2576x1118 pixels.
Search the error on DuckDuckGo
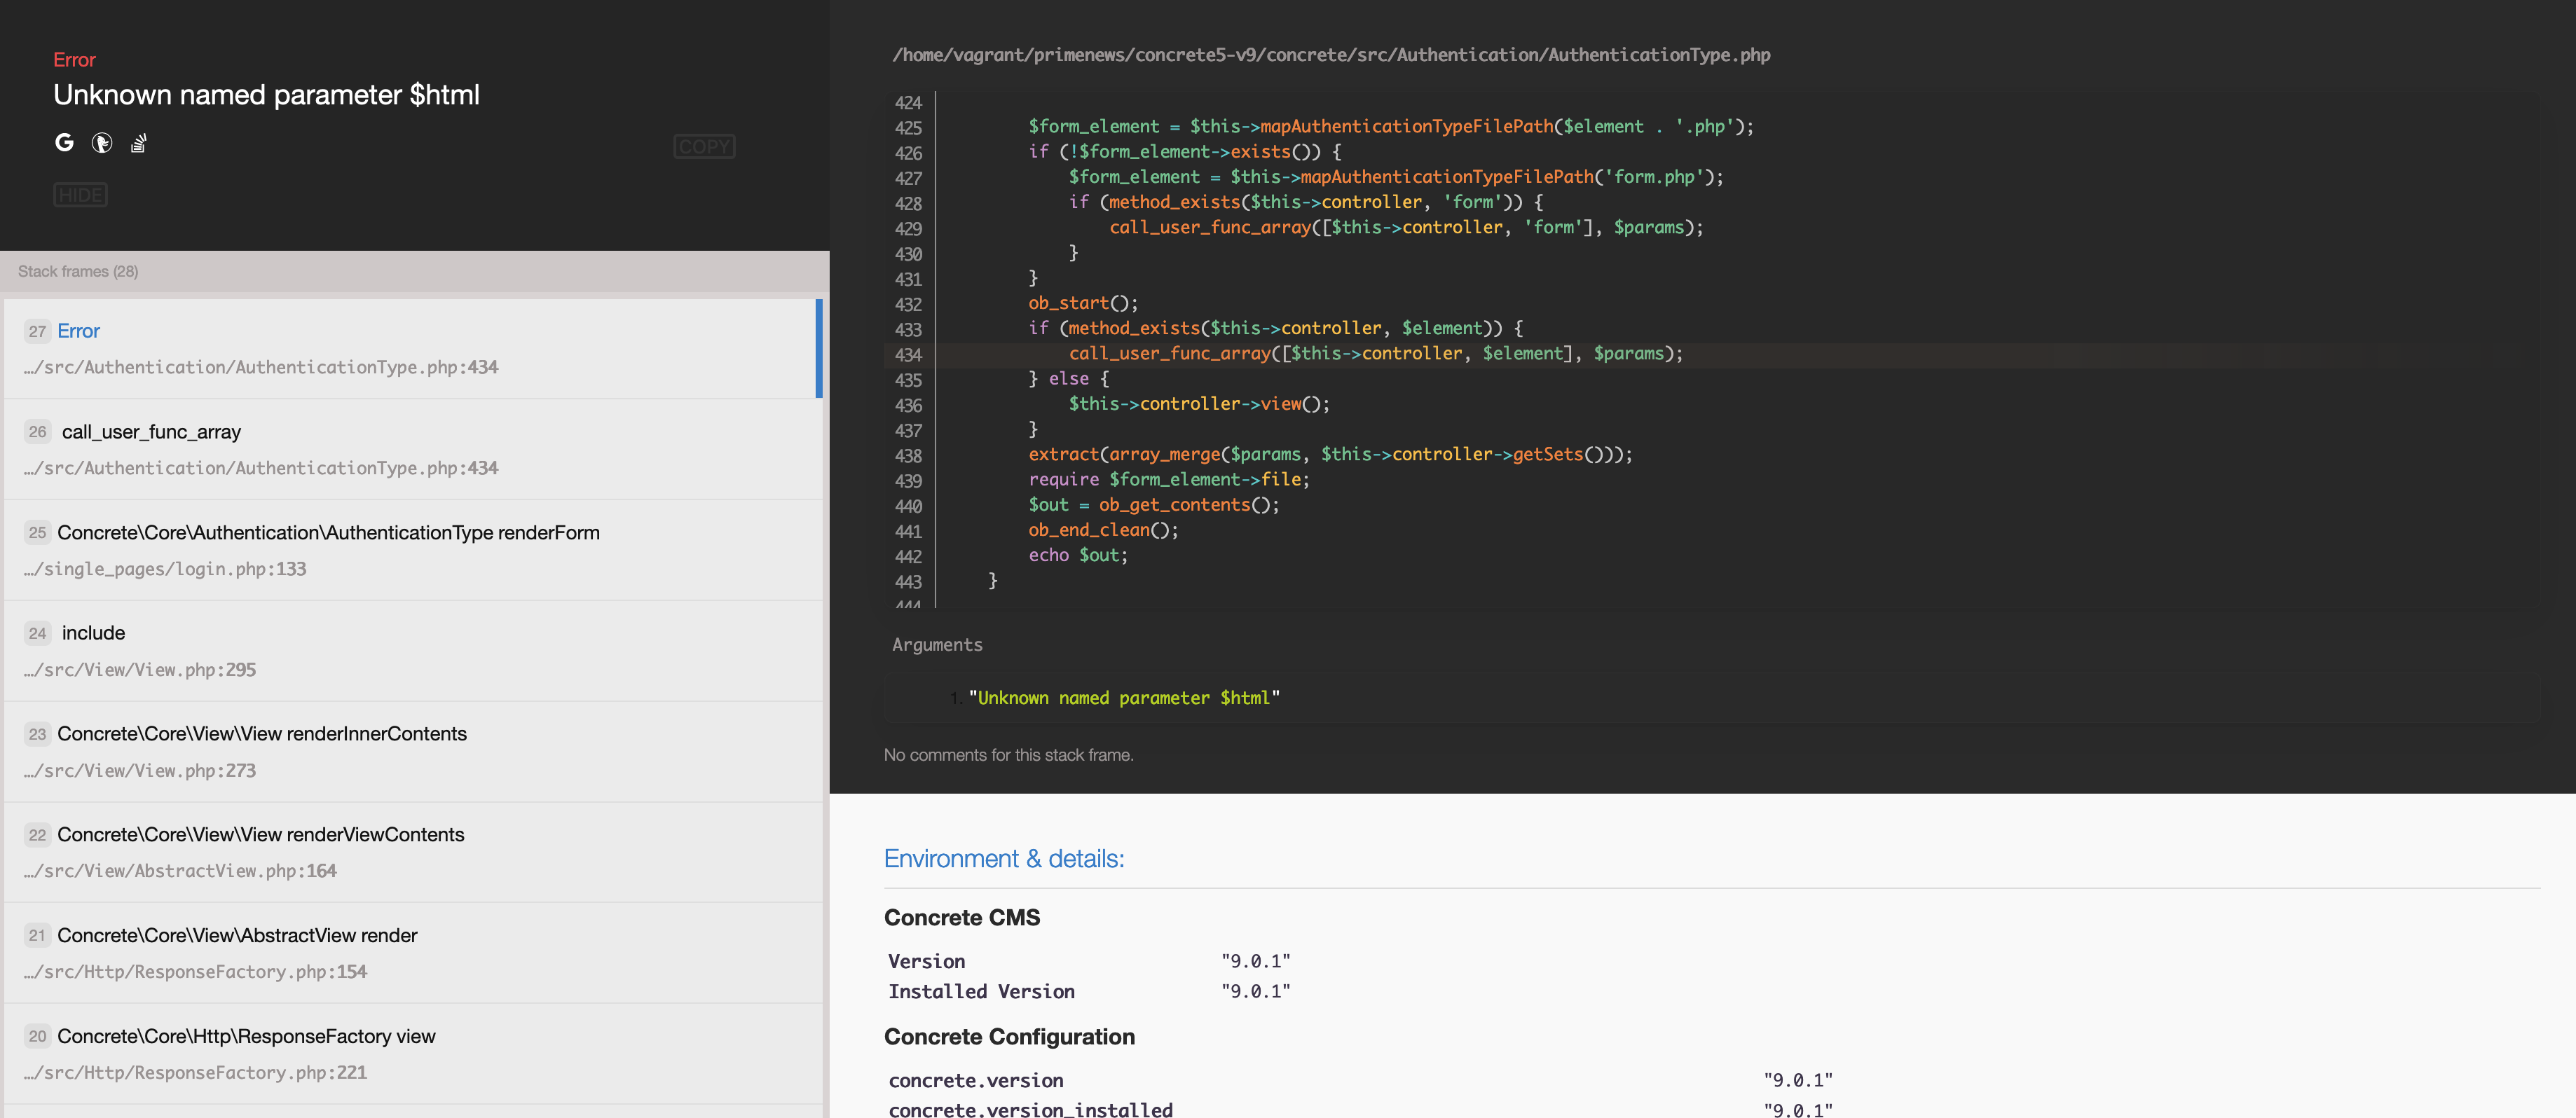point(102,143)
